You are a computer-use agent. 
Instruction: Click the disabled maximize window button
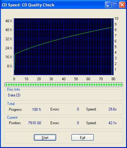tap(115, 5)
